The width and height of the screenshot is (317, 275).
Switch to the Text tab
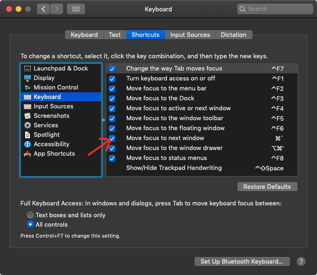tap(115, 35)
